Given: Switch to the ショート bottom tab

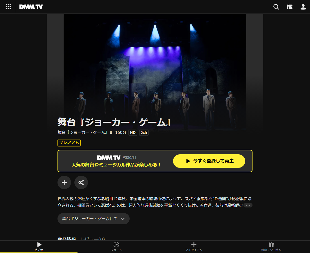Looking at the screenshot, I should 116,247.
